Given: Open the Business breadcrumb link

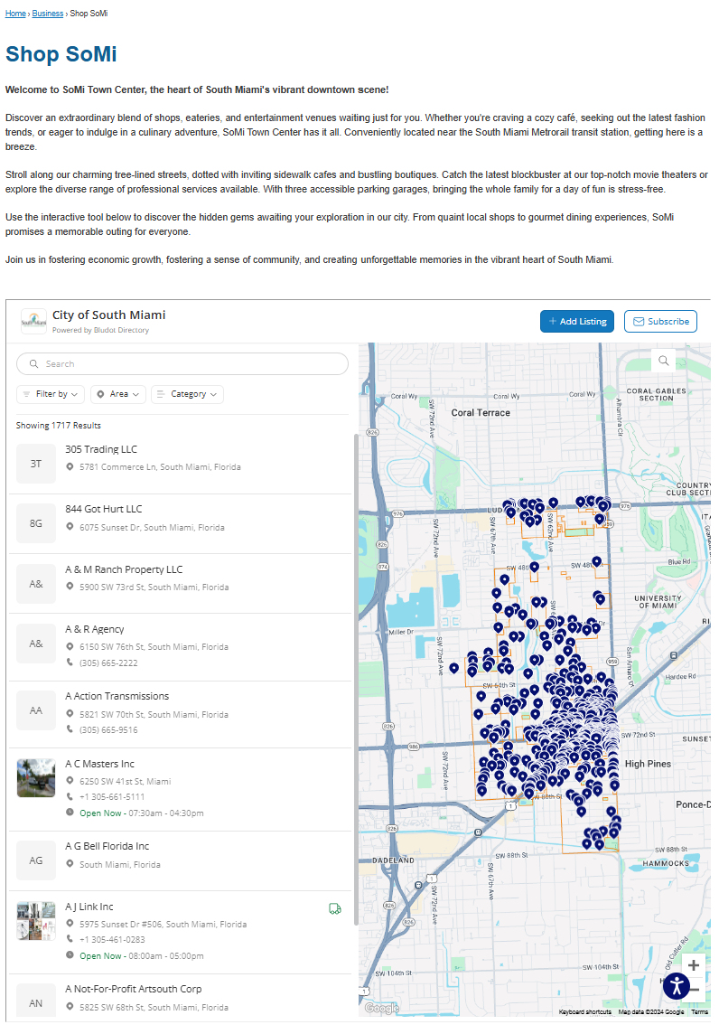Looking at the screenshot, I should [x=48, y=14].
